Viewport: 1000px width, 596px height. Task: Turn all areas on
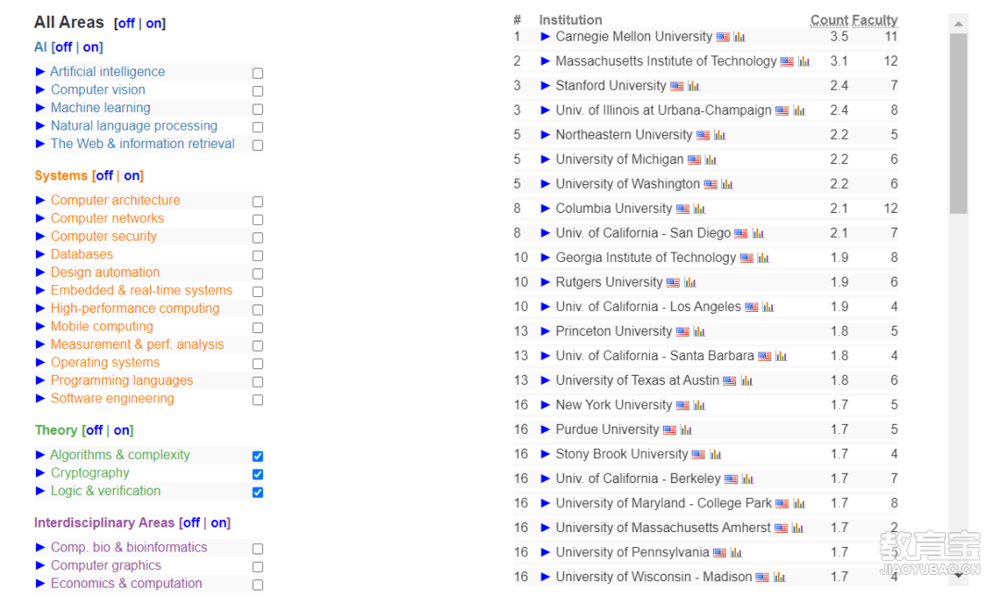pos(154,23)
